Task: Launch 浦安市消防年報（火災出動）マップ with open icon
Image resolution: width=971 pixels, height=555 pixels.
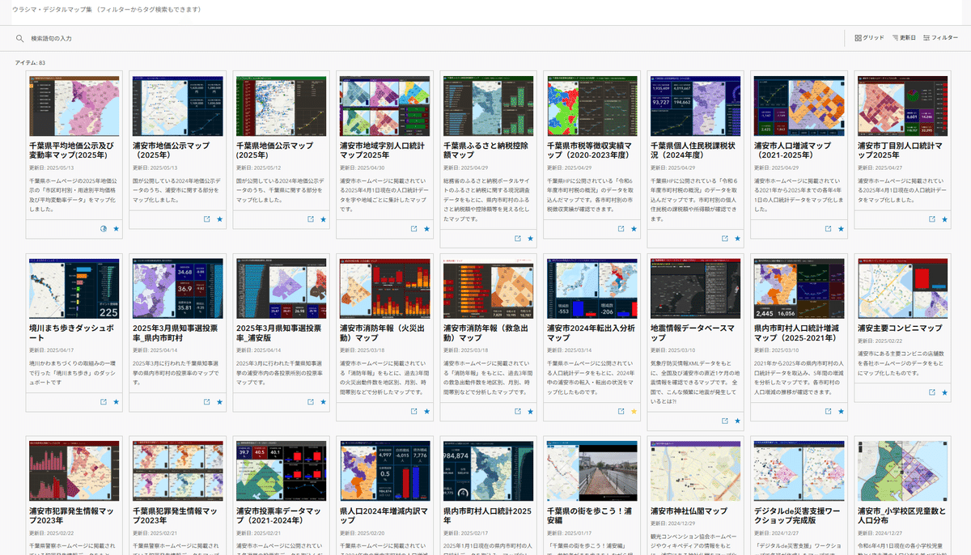Action: click(413, 411)
